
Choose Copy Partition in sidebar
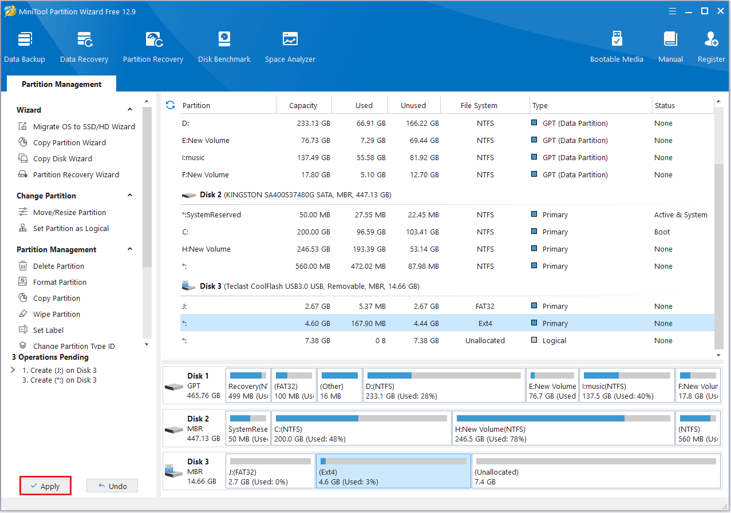pos(49,298)
